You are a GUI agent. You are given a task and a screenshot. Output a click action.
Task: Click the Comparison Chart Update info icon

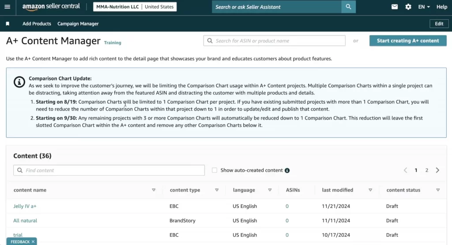(19, 82)
